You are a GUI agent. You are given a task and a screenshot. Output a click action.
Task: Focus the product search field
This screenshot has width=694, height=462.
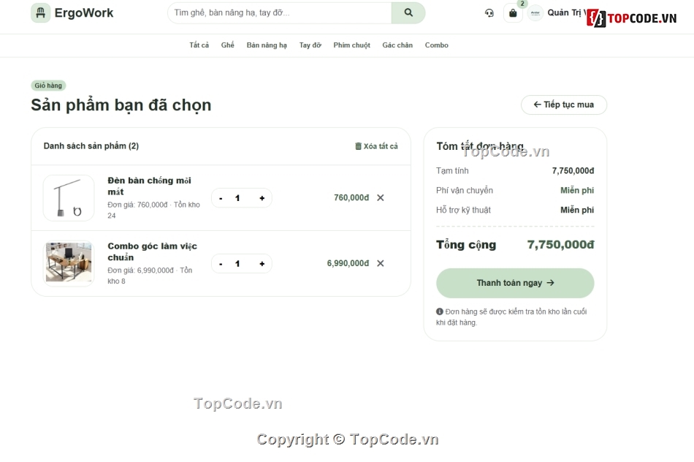point(279,13)
